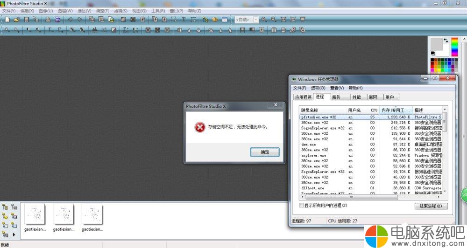Click the swap foreground/background colors arrow
This screenshot has width=467, height=248.
point(446,40)
